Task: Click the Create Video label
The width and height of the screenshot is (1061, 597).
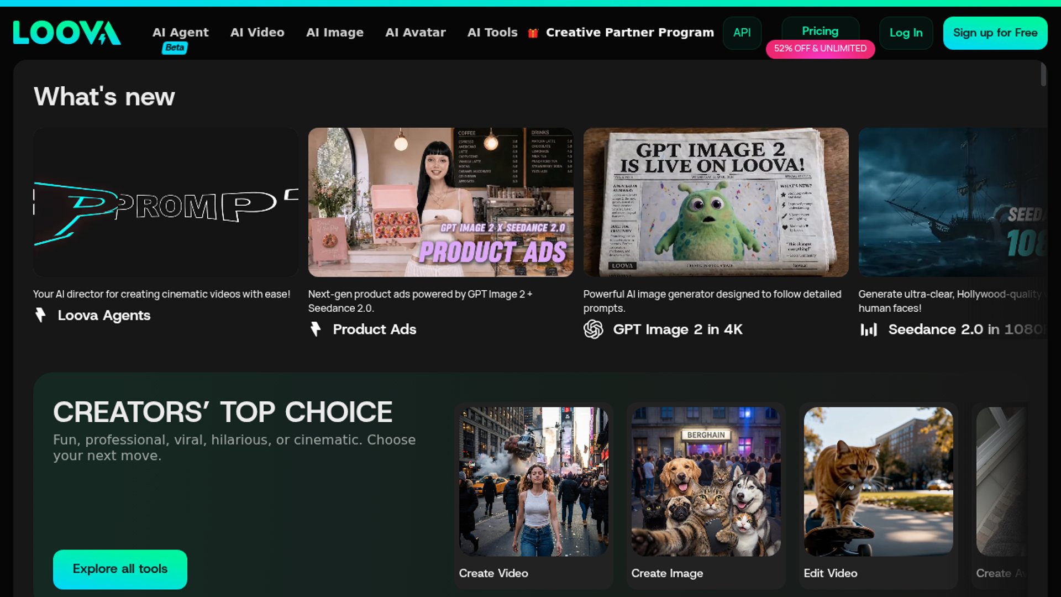Action: [x=493, y=573]
